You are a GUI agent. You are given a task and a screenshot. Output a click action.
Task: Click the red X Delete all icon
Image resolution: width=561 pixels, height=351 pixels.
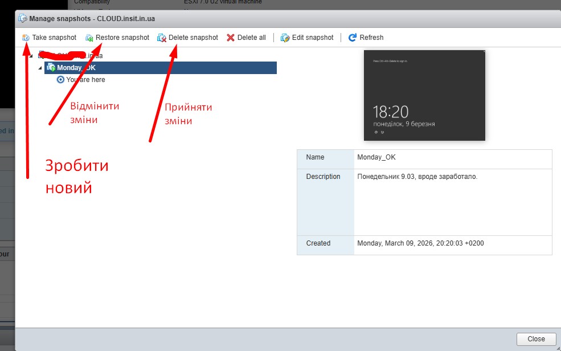[x=231, y=38]
